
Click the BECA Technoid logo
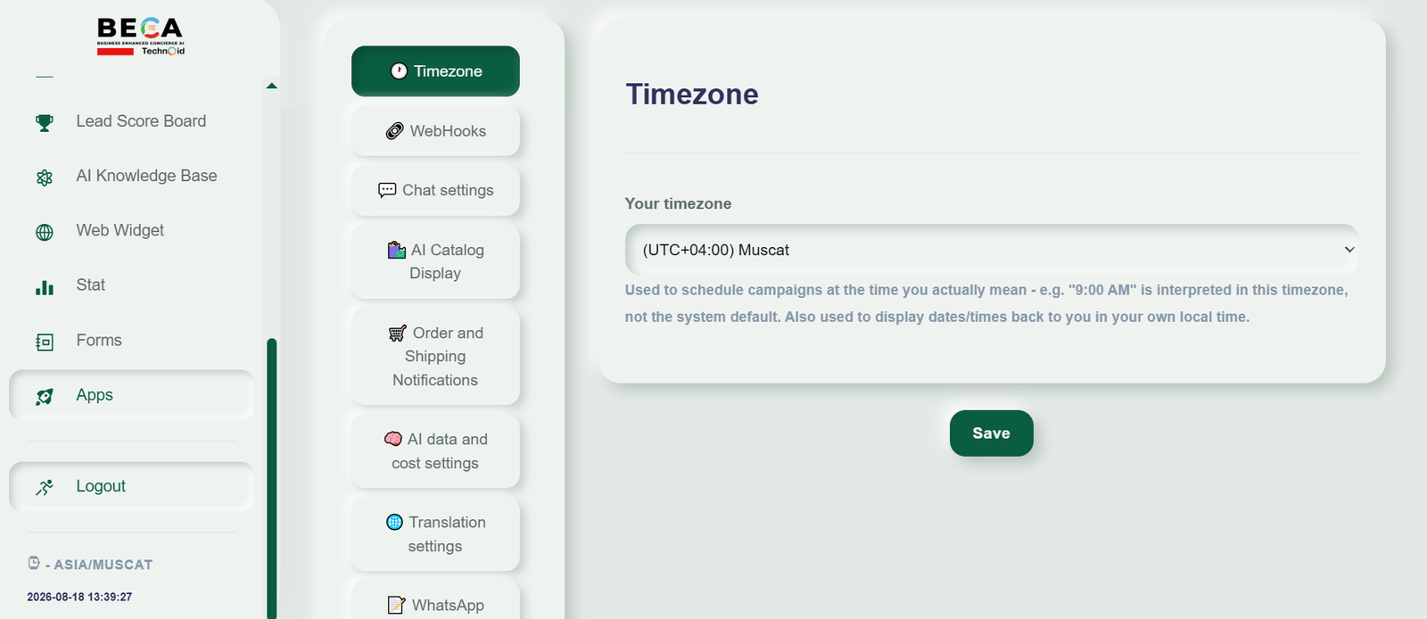140,37
